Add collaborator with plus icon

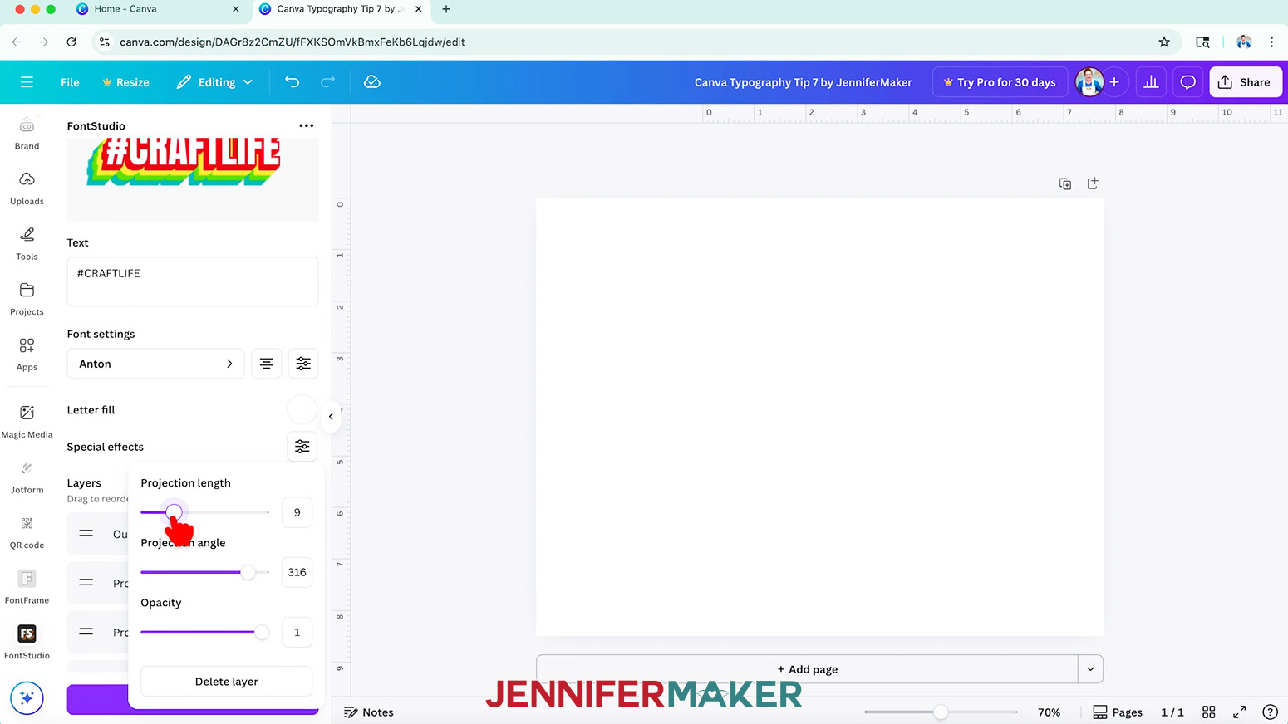[1114, 82]
